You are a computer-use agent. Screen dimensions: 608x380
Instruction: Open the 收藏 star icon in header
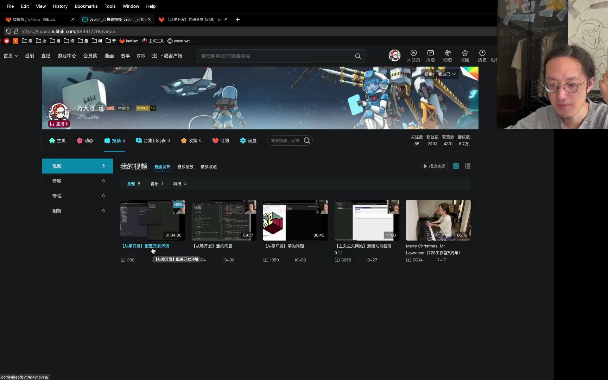click(465, 56)
